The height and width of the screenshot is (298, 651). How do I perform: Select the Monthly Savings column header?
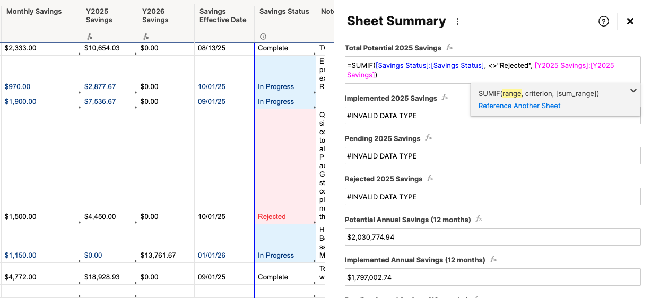40,21
